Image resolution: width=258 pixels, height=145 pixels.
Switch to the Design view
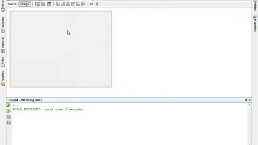point(25,4)
